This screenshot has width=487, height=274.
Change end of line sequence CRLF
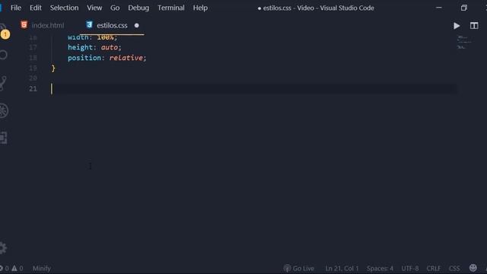433,268
